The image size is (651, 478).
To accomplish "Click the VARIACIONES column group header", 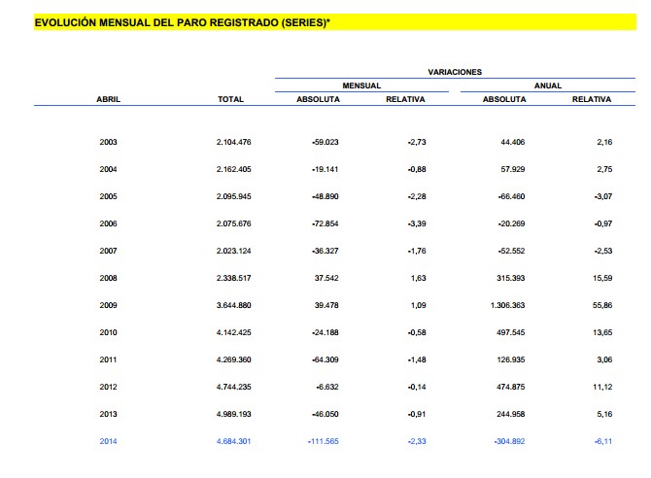I will [455, 72].
